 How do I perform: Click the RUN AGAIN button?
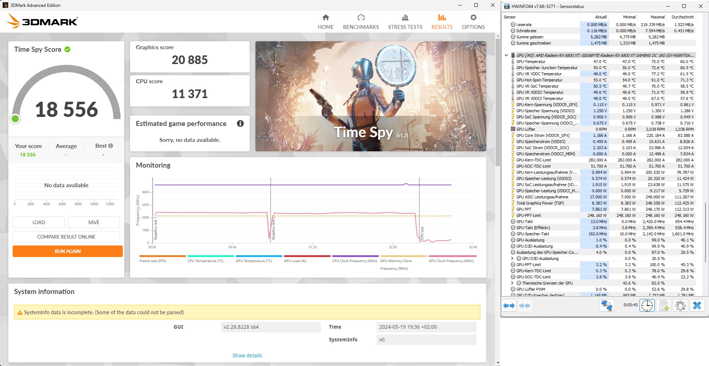pos(68,251)
